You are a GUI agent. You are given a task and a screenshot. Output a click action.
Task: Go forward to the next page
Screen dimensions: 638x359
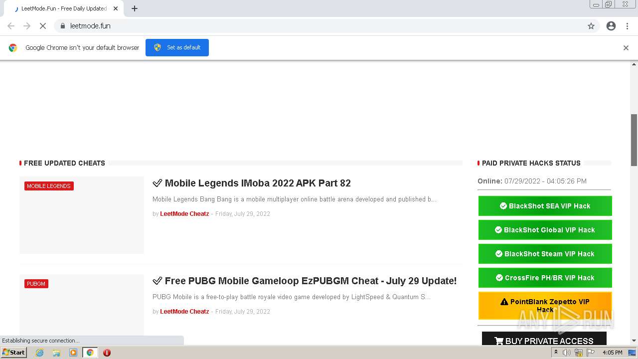click(27, 26)
